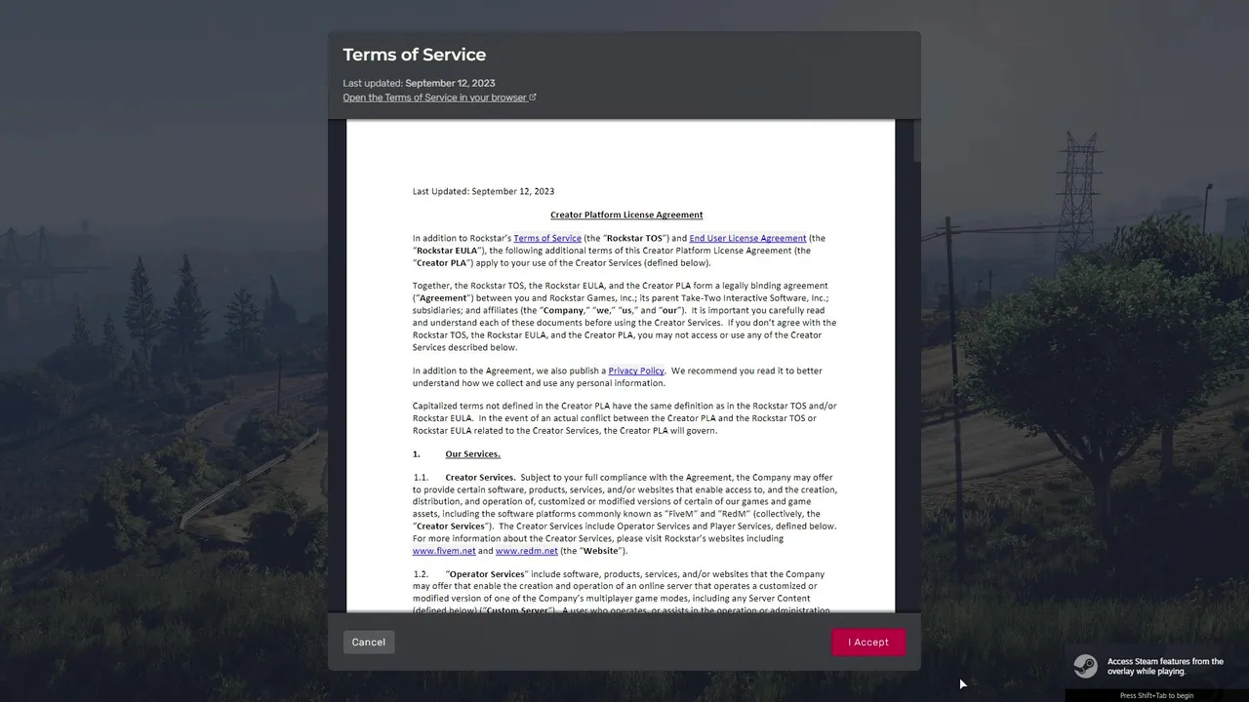The image size is (1249, 702).
Task: Click the Creator Platform License Agreement heading
Action: pos(626,214)
